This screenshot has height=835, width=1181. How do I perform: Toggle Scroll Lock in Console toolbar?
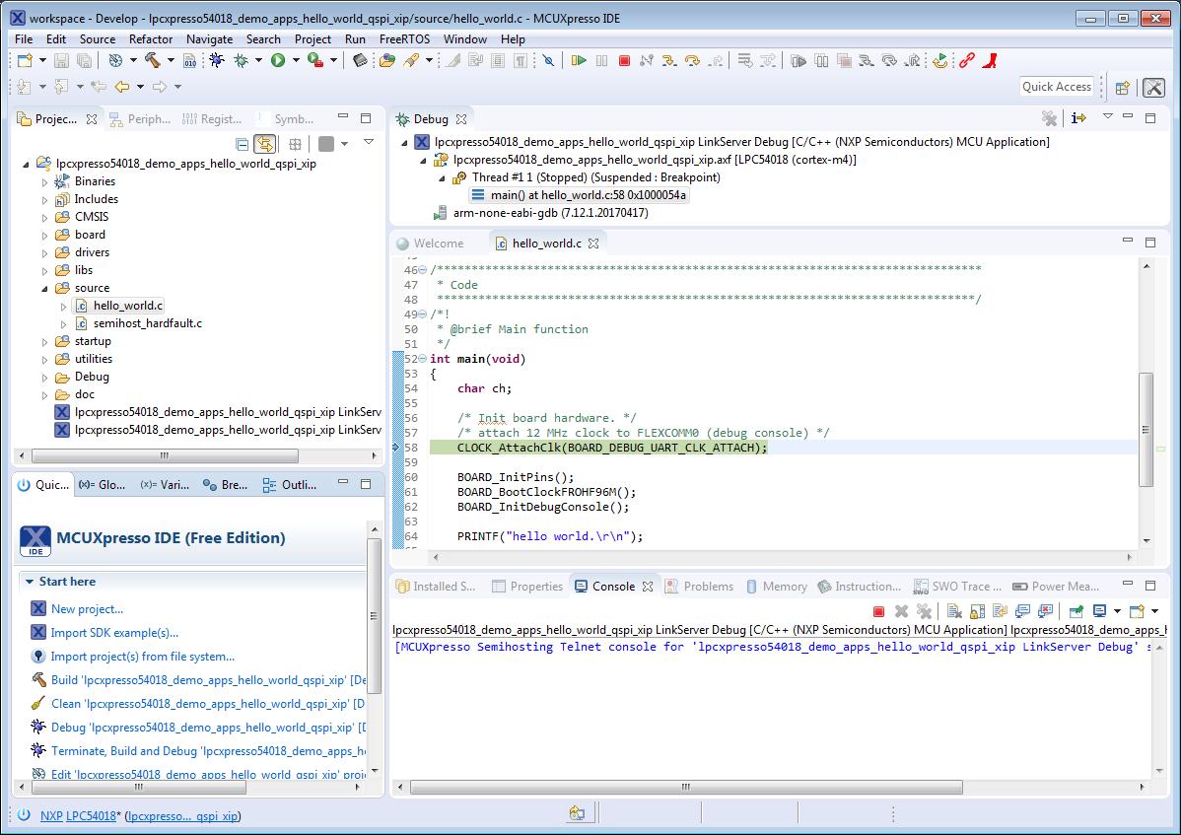(x=975, y=611)
